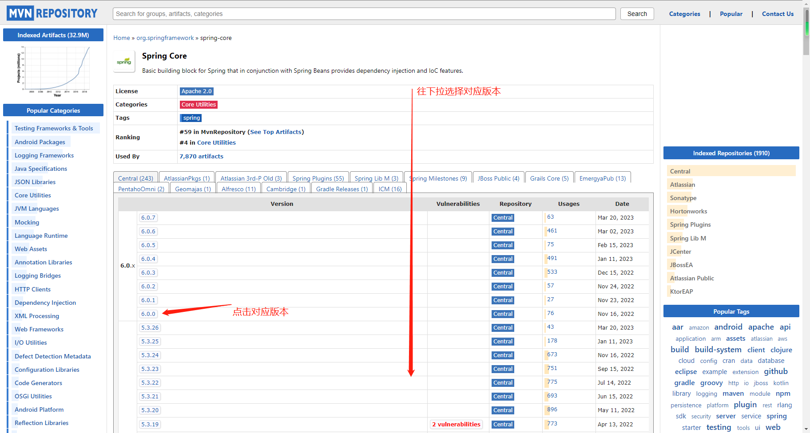Click the search input field
Image resolution: width=810 pixels, height=433 pixels.
(x=364, y=14)
